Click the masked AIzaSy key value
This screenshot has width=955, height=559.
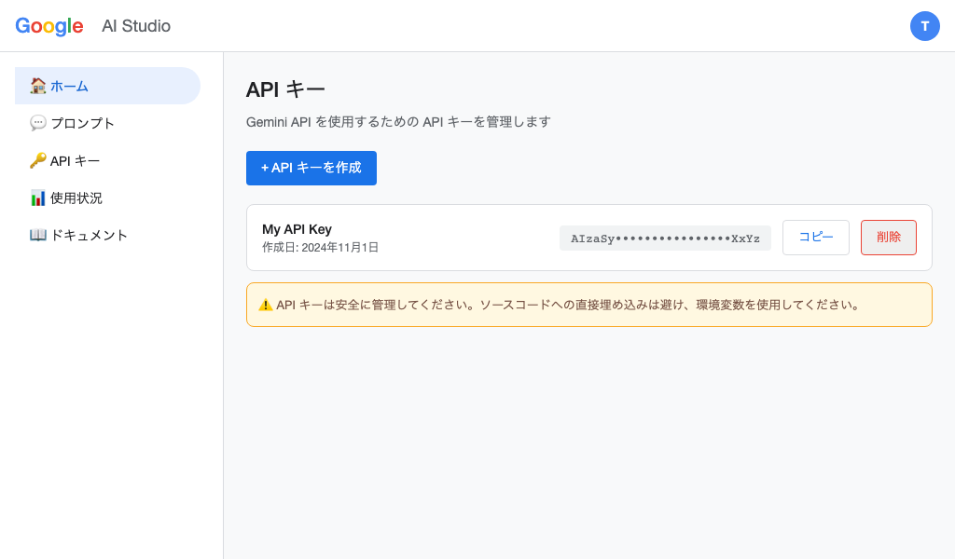(x=665, y=238)
